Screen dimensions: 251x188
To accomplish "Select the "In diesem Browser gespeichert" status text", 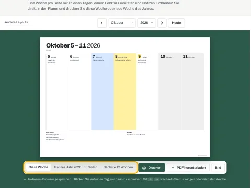I will coord(50,179).
